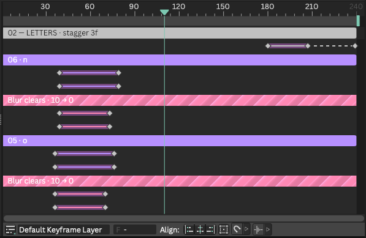The width and height of the screenshot is (366, 238).
Task: Click the green end-of-range handle
Action: coord(358,21)
